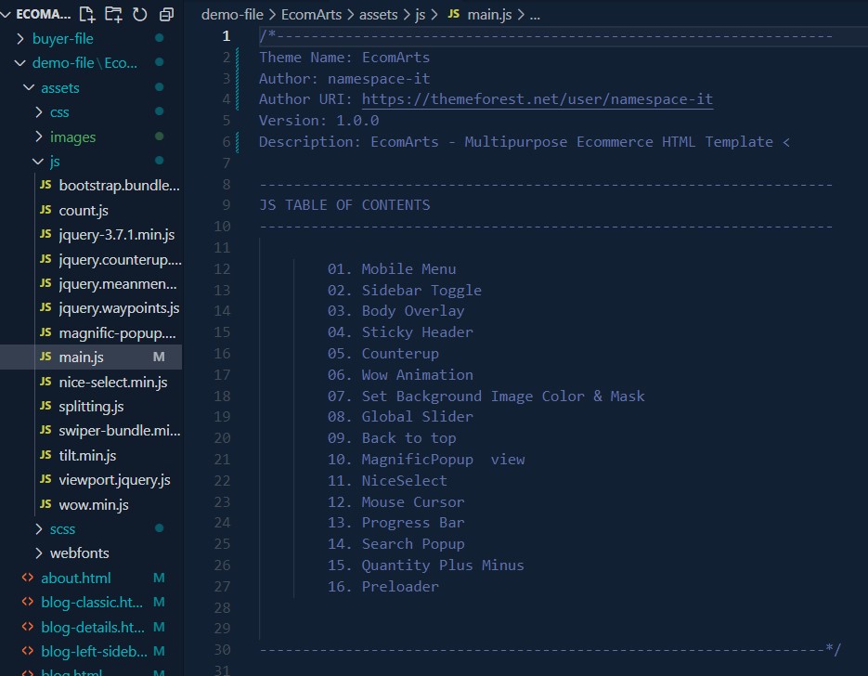Expand the webfonts folder
Image resolution: width=868 pixels, height=676 pixels.
click(79, 553)
